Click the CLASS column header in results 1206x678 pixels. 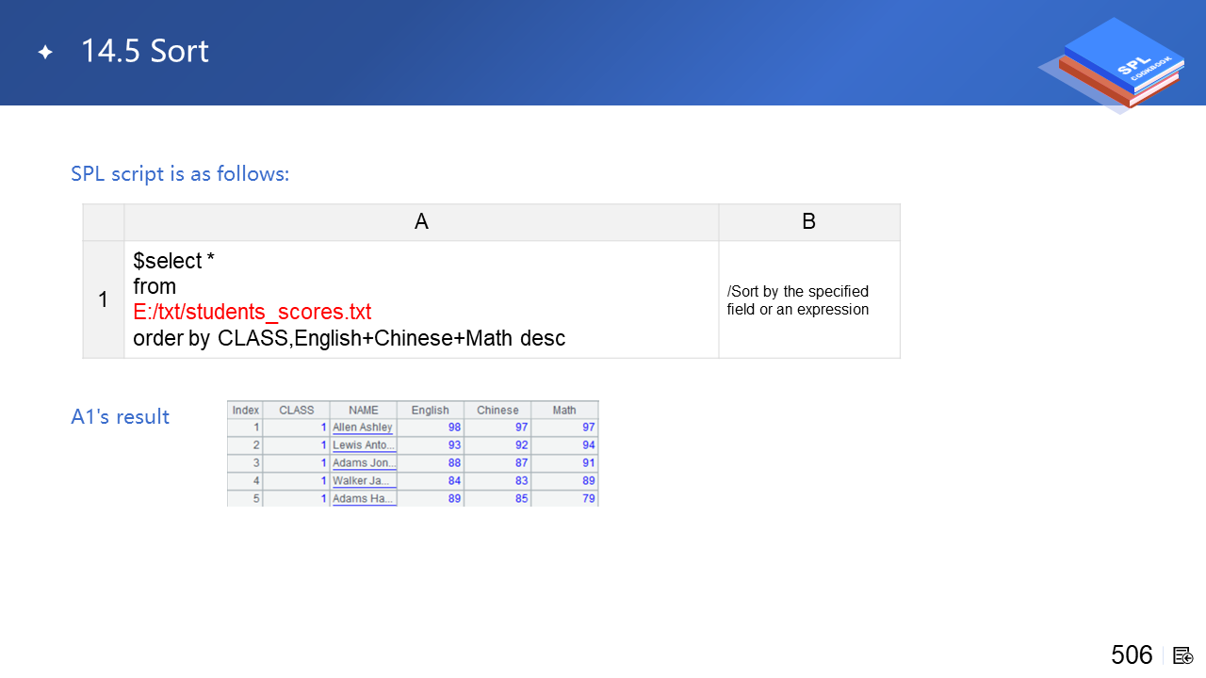coord(296,410)
